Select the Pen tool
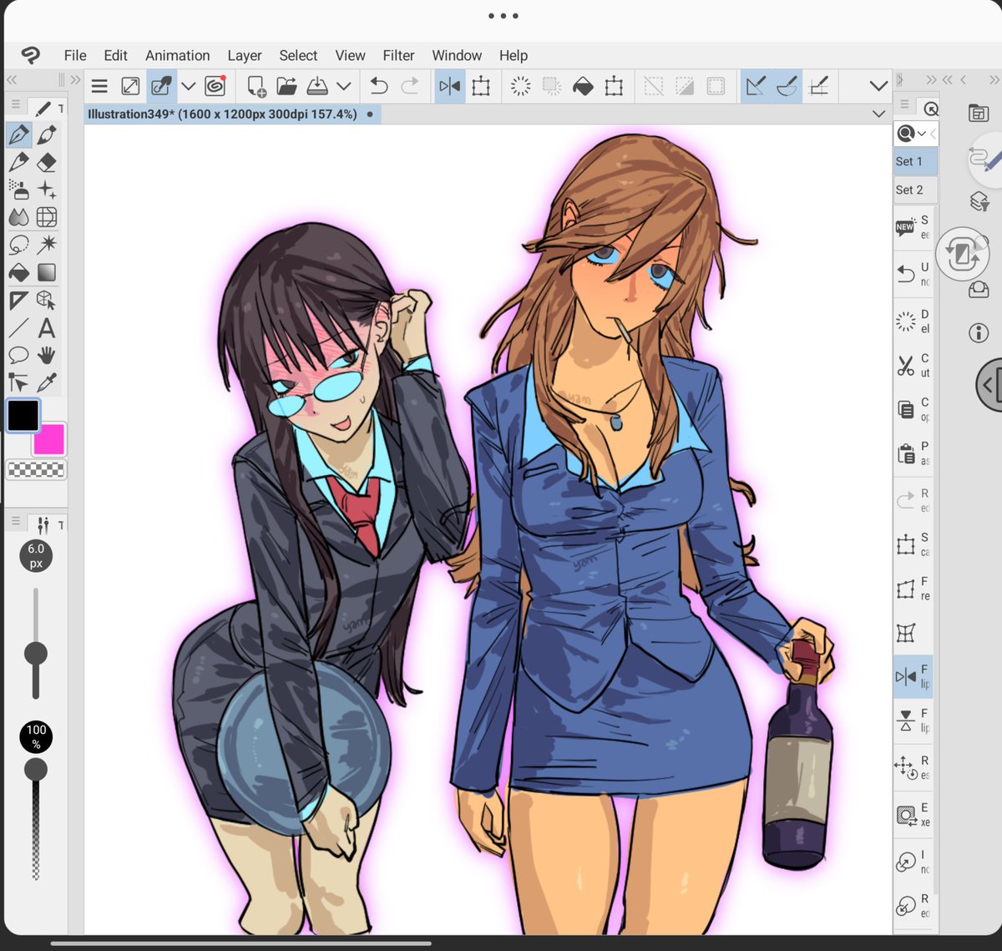The height and width of the screenshot is (951, 1002). [x=19, y=134]
